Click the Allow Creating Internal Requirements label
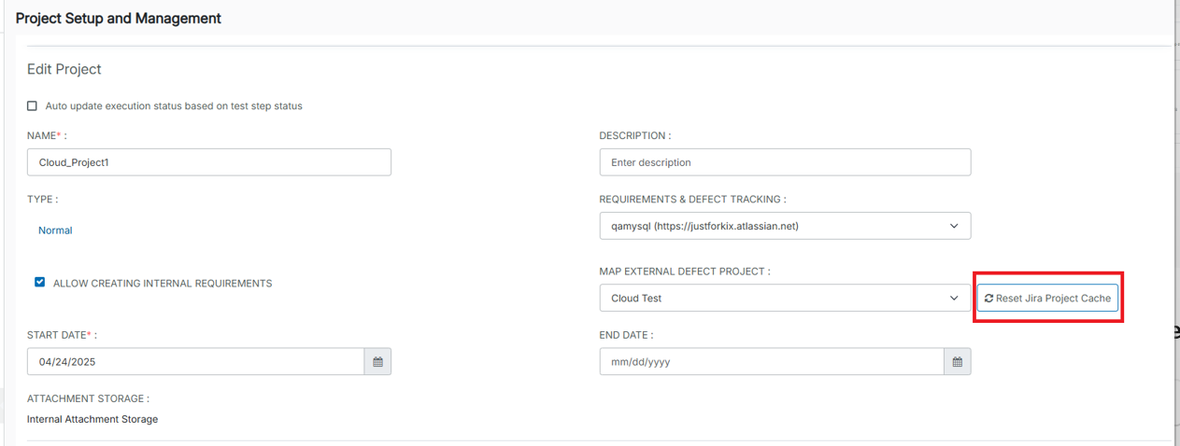This screenshot has width=1180, height=446. point(163,284)
